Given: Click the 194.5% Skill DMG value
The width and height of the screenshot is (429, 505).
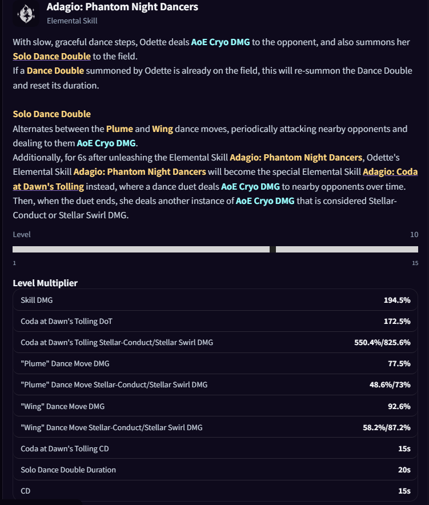Looking at the screenshot, I should click(x=397, y=300).
